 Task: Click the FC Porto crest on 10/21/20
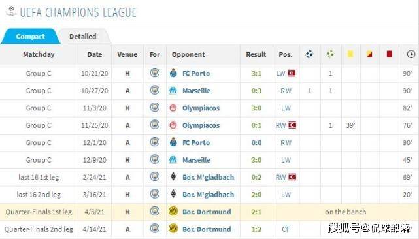click(x=173, y=73)
